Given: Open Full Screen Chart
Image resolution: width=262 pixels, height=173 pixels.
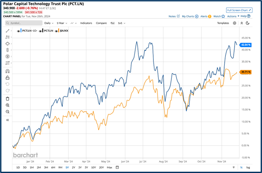Looking at the screenshot, I should [x=239, y=10].
